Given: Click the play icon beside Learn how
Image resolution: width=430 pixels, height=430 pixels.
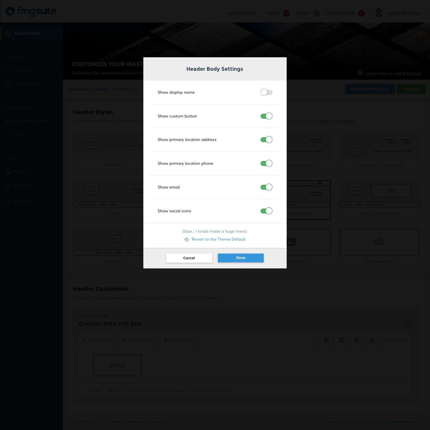Looking at the screenshot, I should tap(360, 73).
